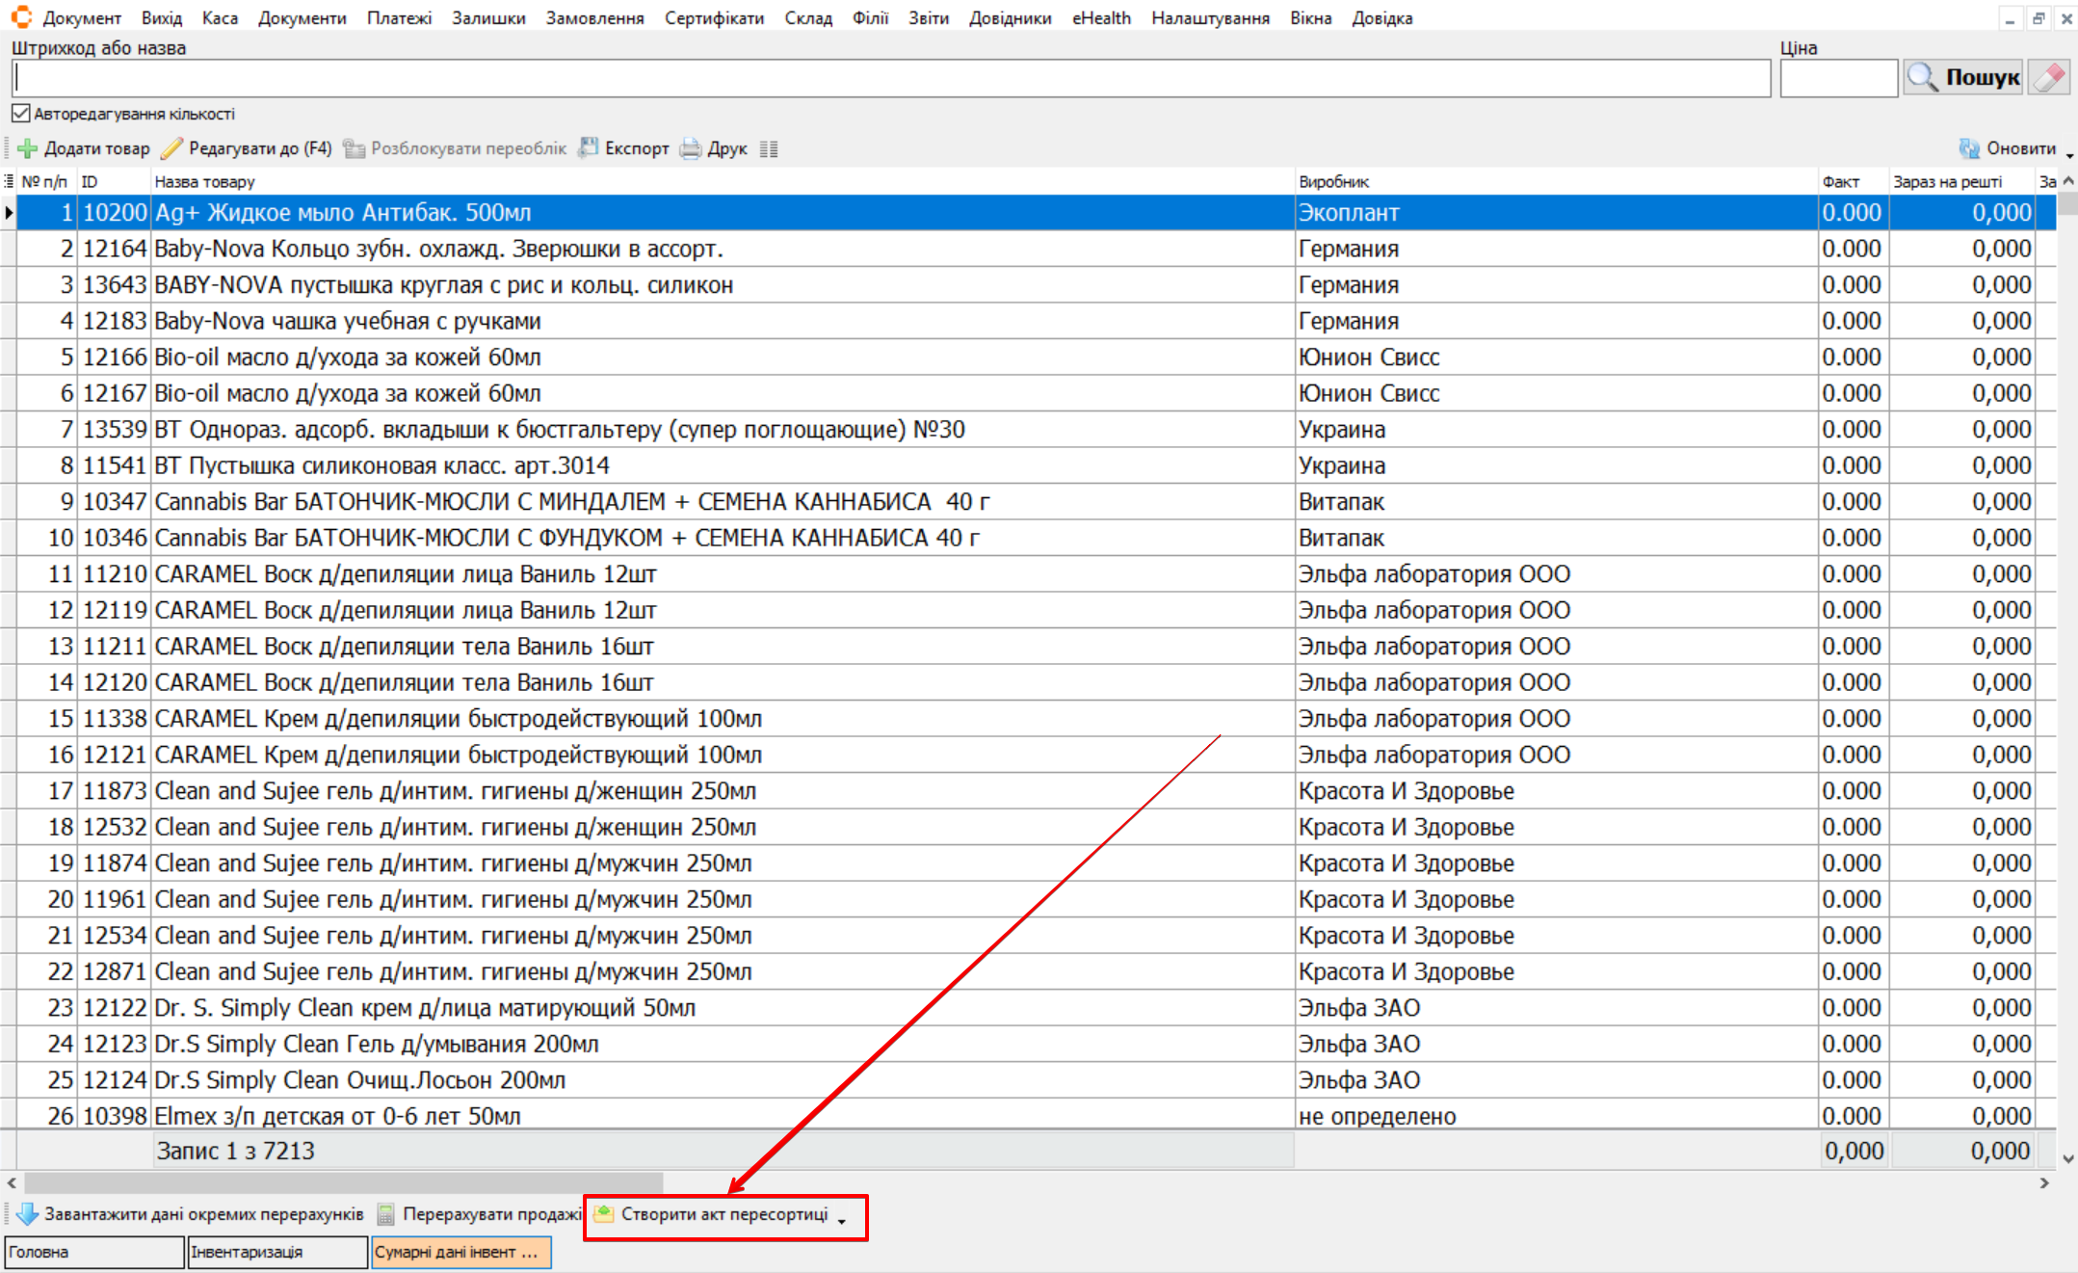Image resolution: width=2078 pixels, height=1273 pixels.
Task: Switch to the Інвентаризація tab
Action: 277,1252
